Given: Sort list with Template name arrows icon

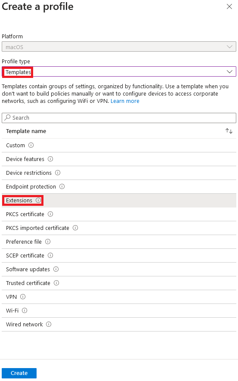Looking at the screenshot, I should coord(229,131).
